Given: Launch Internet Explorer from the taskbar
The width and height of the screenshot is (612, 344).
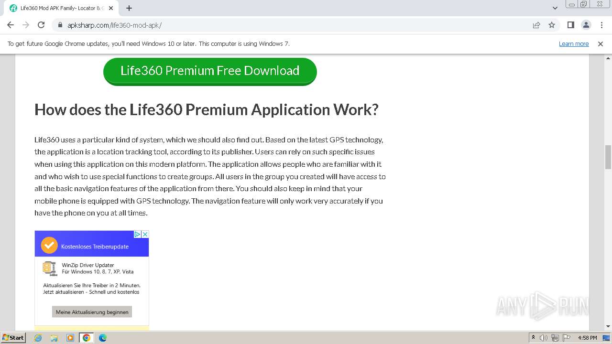Looking at the screenshot, I should pos(38,338).
